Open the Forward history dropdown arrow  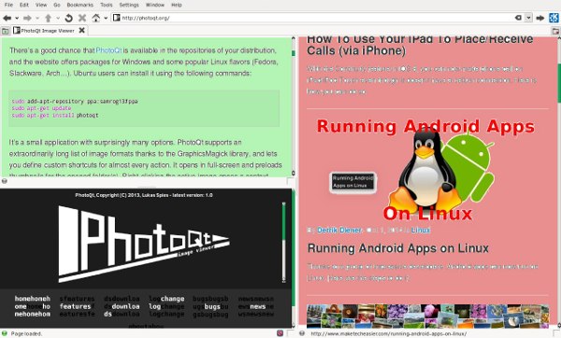[36, 18]
